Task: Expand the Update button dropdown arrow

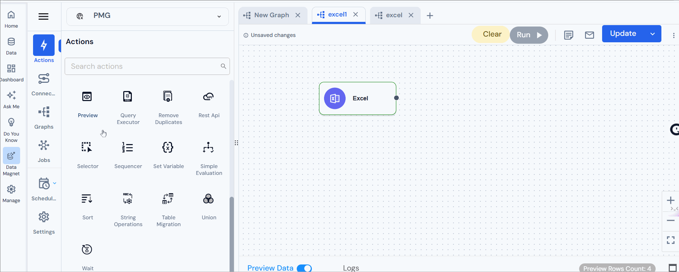Action: 652,34
